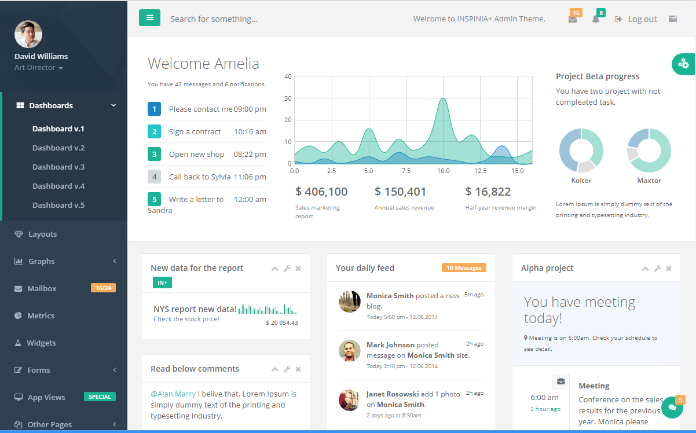This screenshot has height=433, width=696.
Task: Collapse the Read below comments panel
Action: coord(275,369)
